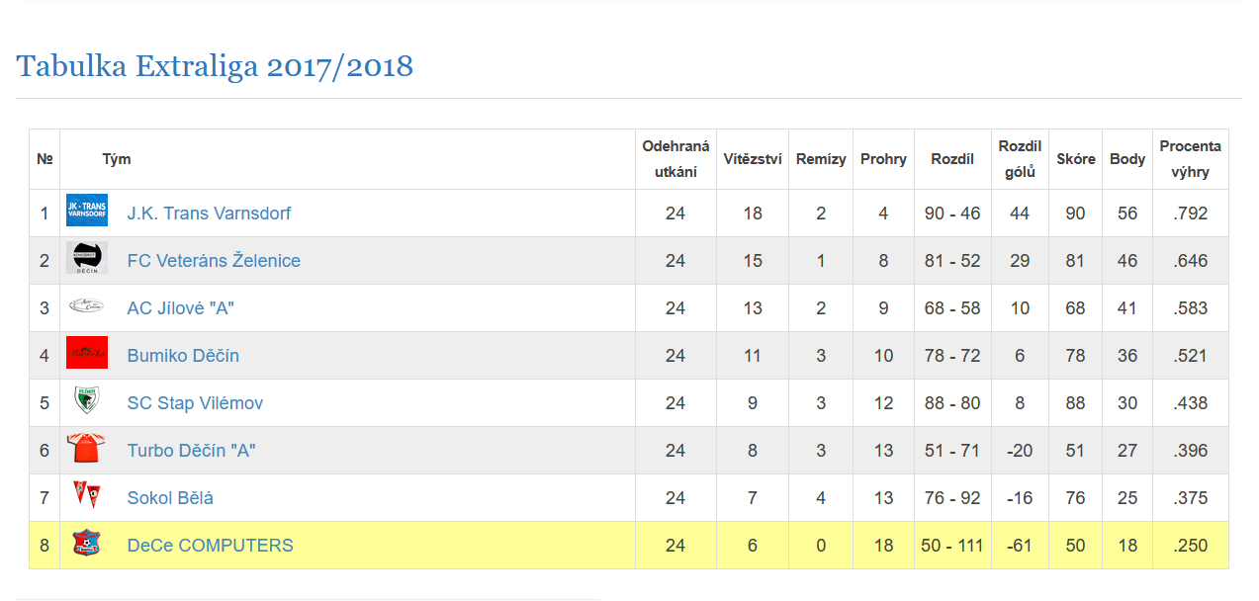Open the FC Veteráns Želenice link
This screenshot has width=1259, height=601.
pos(214,261)
